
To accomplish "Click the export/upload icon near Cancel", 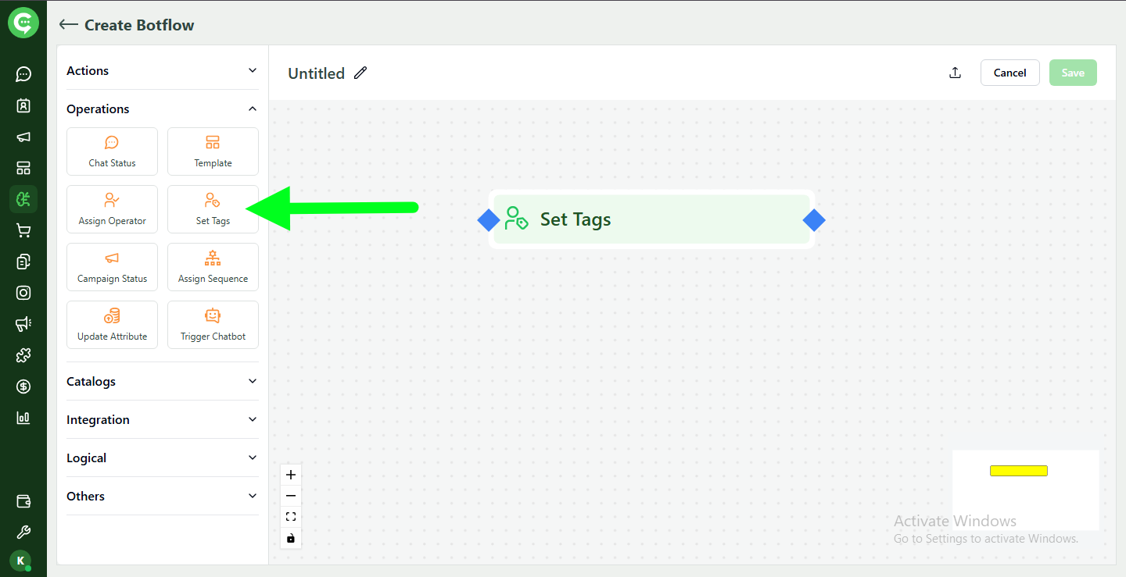I will tap(955, 72).
